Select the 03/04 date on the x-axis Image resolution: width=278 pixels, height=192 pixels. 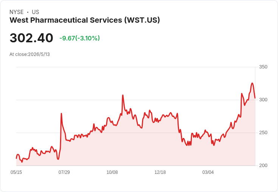coord(208,172)
